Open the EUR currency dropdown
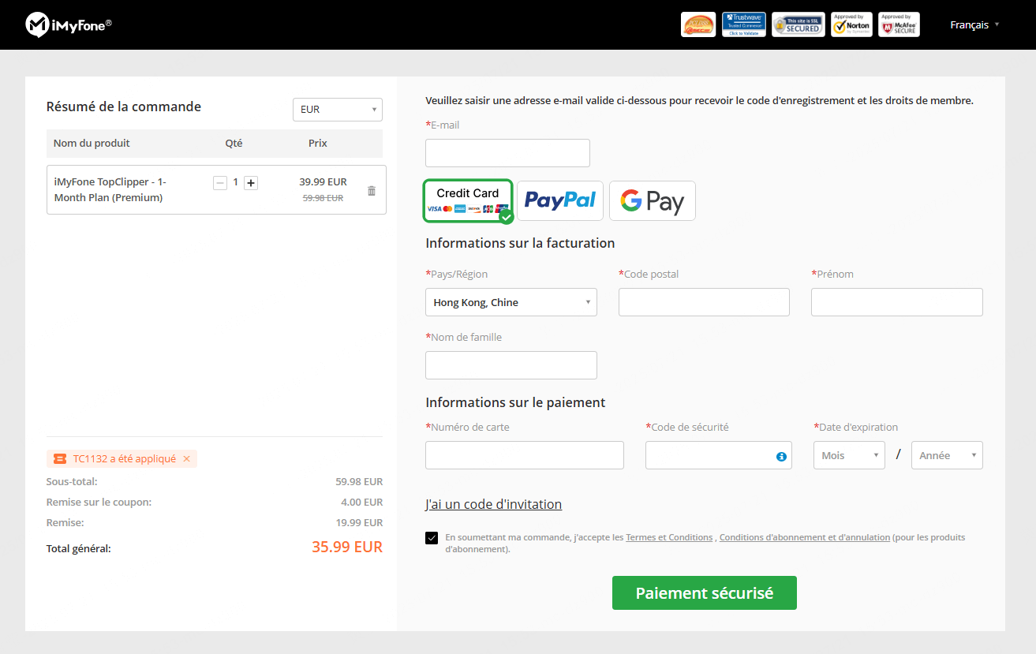 337,109
